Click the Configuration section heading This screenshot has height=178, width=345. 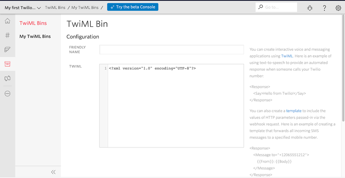83,37
